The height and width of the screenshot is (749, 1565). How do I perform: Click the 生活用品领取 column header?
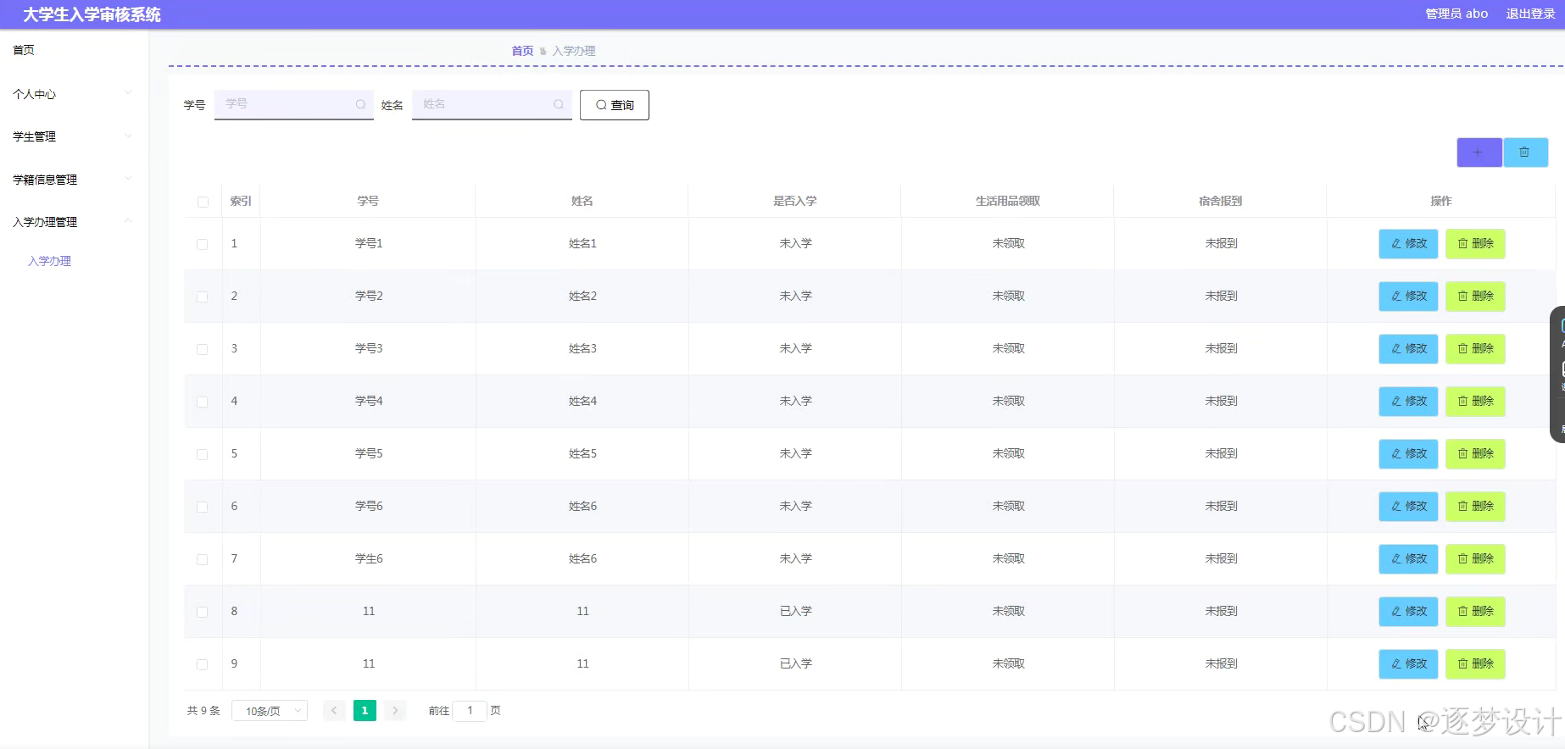(x=1008, y=201)
